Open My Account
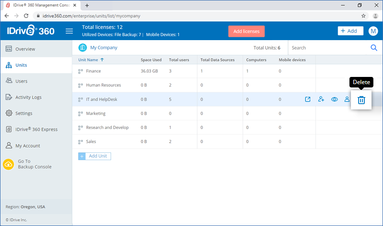Viewport: 383px width, 226px height. tap(36, 146)
